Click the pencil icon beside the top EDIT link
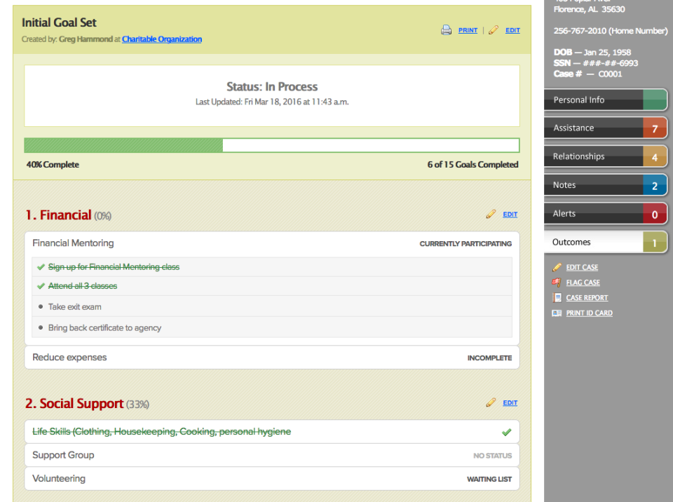Image resolution: width=673 pixels, height=502 pixels. tap(492, 30)
